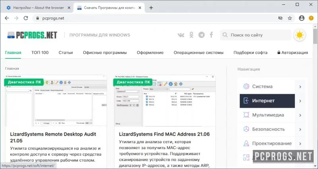Click the crossed-eye tracking icon in address bar

[x=280, y=18]
